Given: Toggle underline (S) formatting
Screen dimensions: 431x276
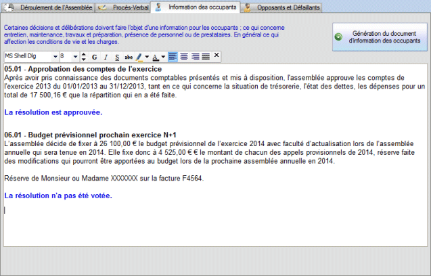Looking at the screenshot, I should point(117,57).
